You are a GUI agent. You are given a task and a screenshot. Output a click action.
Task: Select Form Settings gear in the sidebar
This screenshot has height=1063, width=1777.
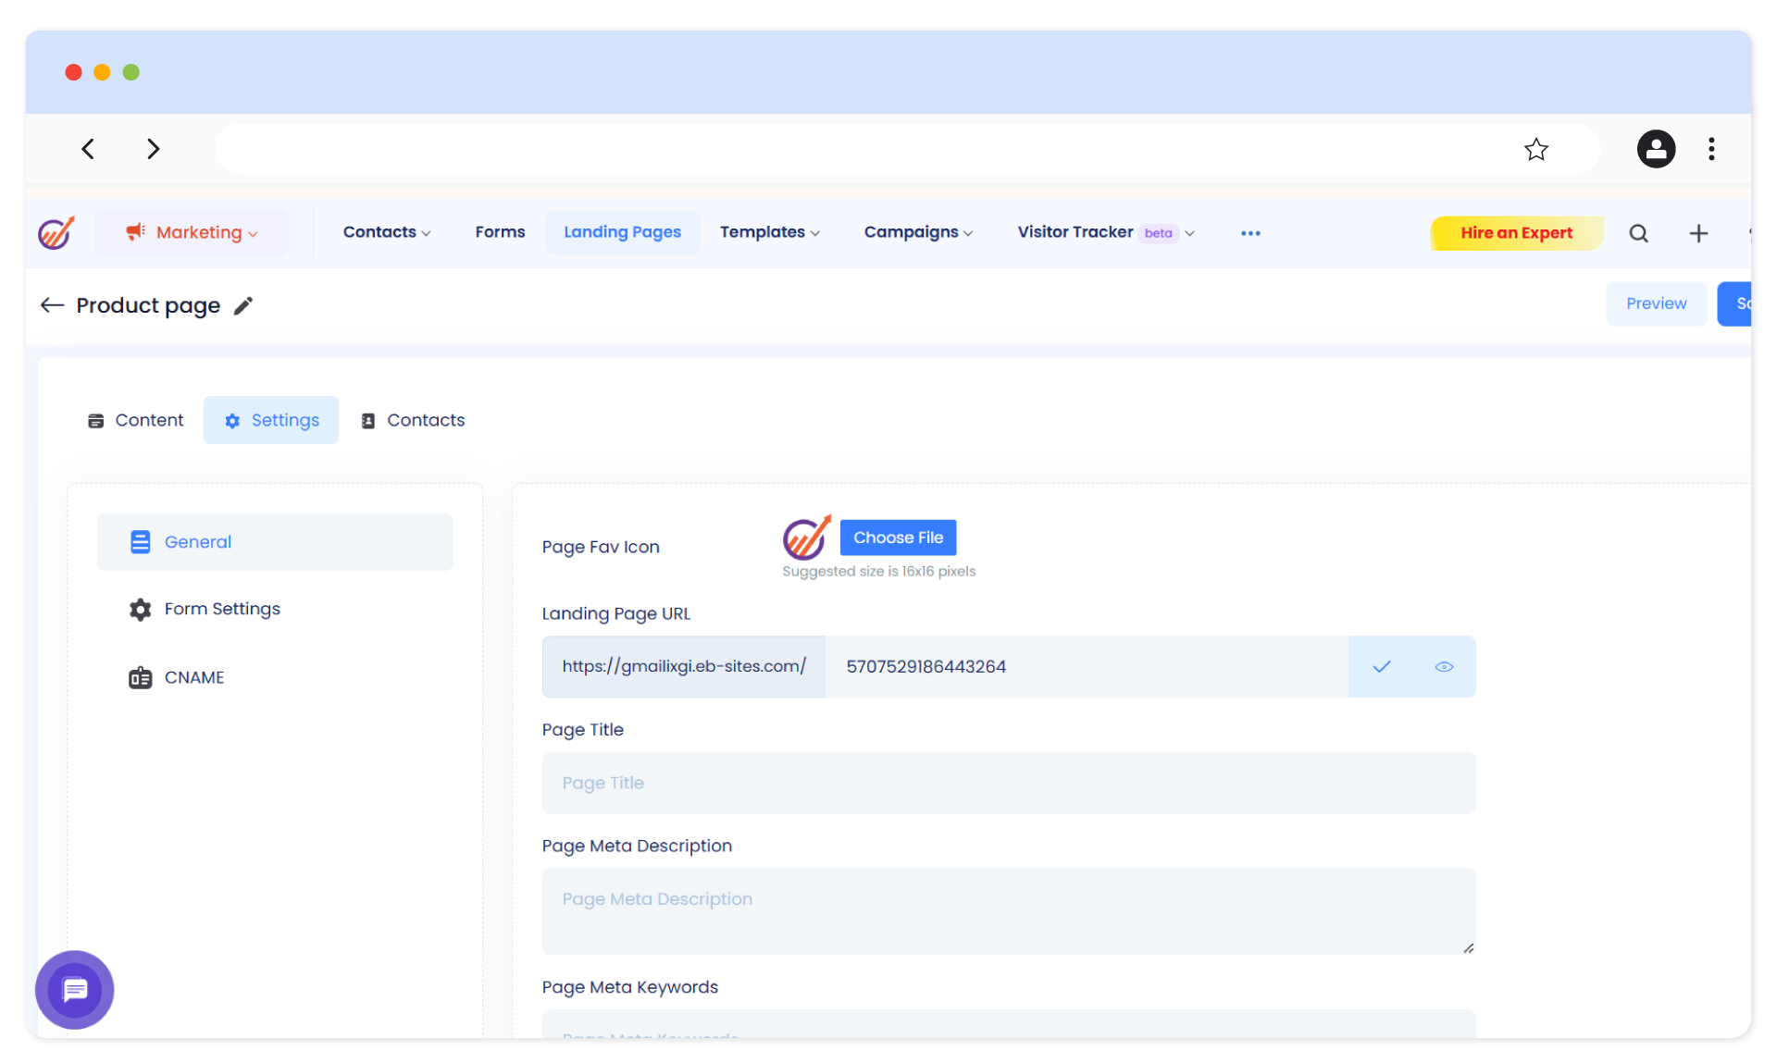click(140, 609)
